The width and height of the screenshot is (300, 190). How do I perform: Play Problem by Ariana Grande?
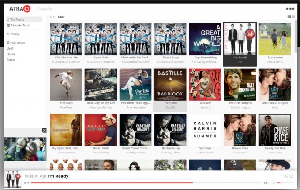(x=135, y=85)
